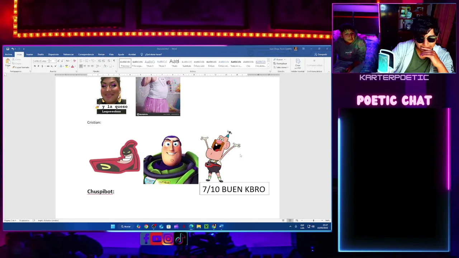459x258 pixels.
Task: Justify the paragraph text
Action: coord(92,66)
